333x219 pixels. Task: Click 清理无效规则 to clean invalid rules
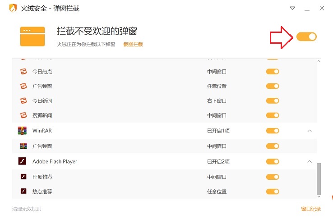click(x=27, y=209)
